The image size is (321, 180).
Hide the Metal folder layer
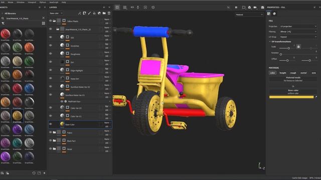[50, 148]
